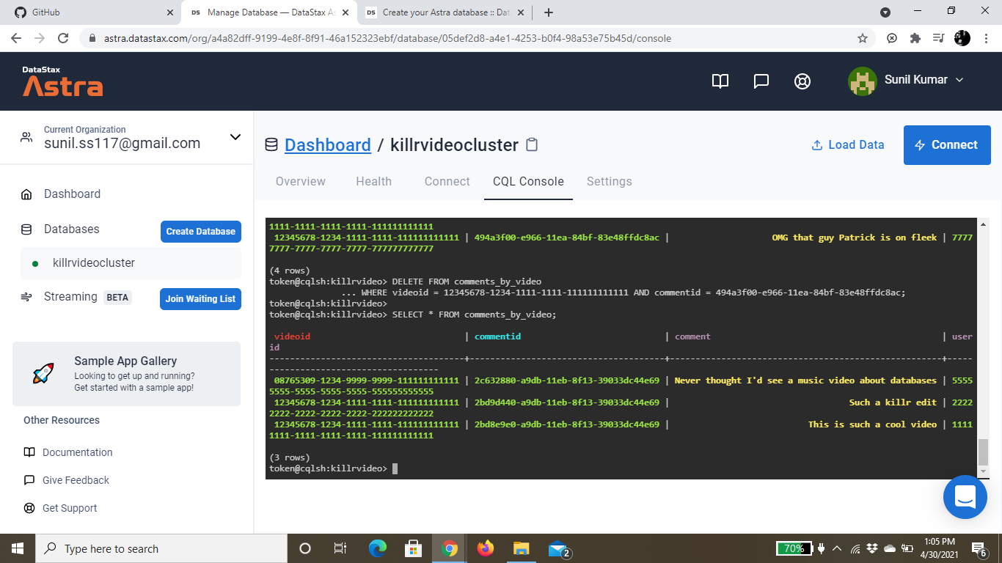The width and height of the screenshot is (1002, 563).
Task: Collapse the current organization panel
Action: (x=235, y=137)
